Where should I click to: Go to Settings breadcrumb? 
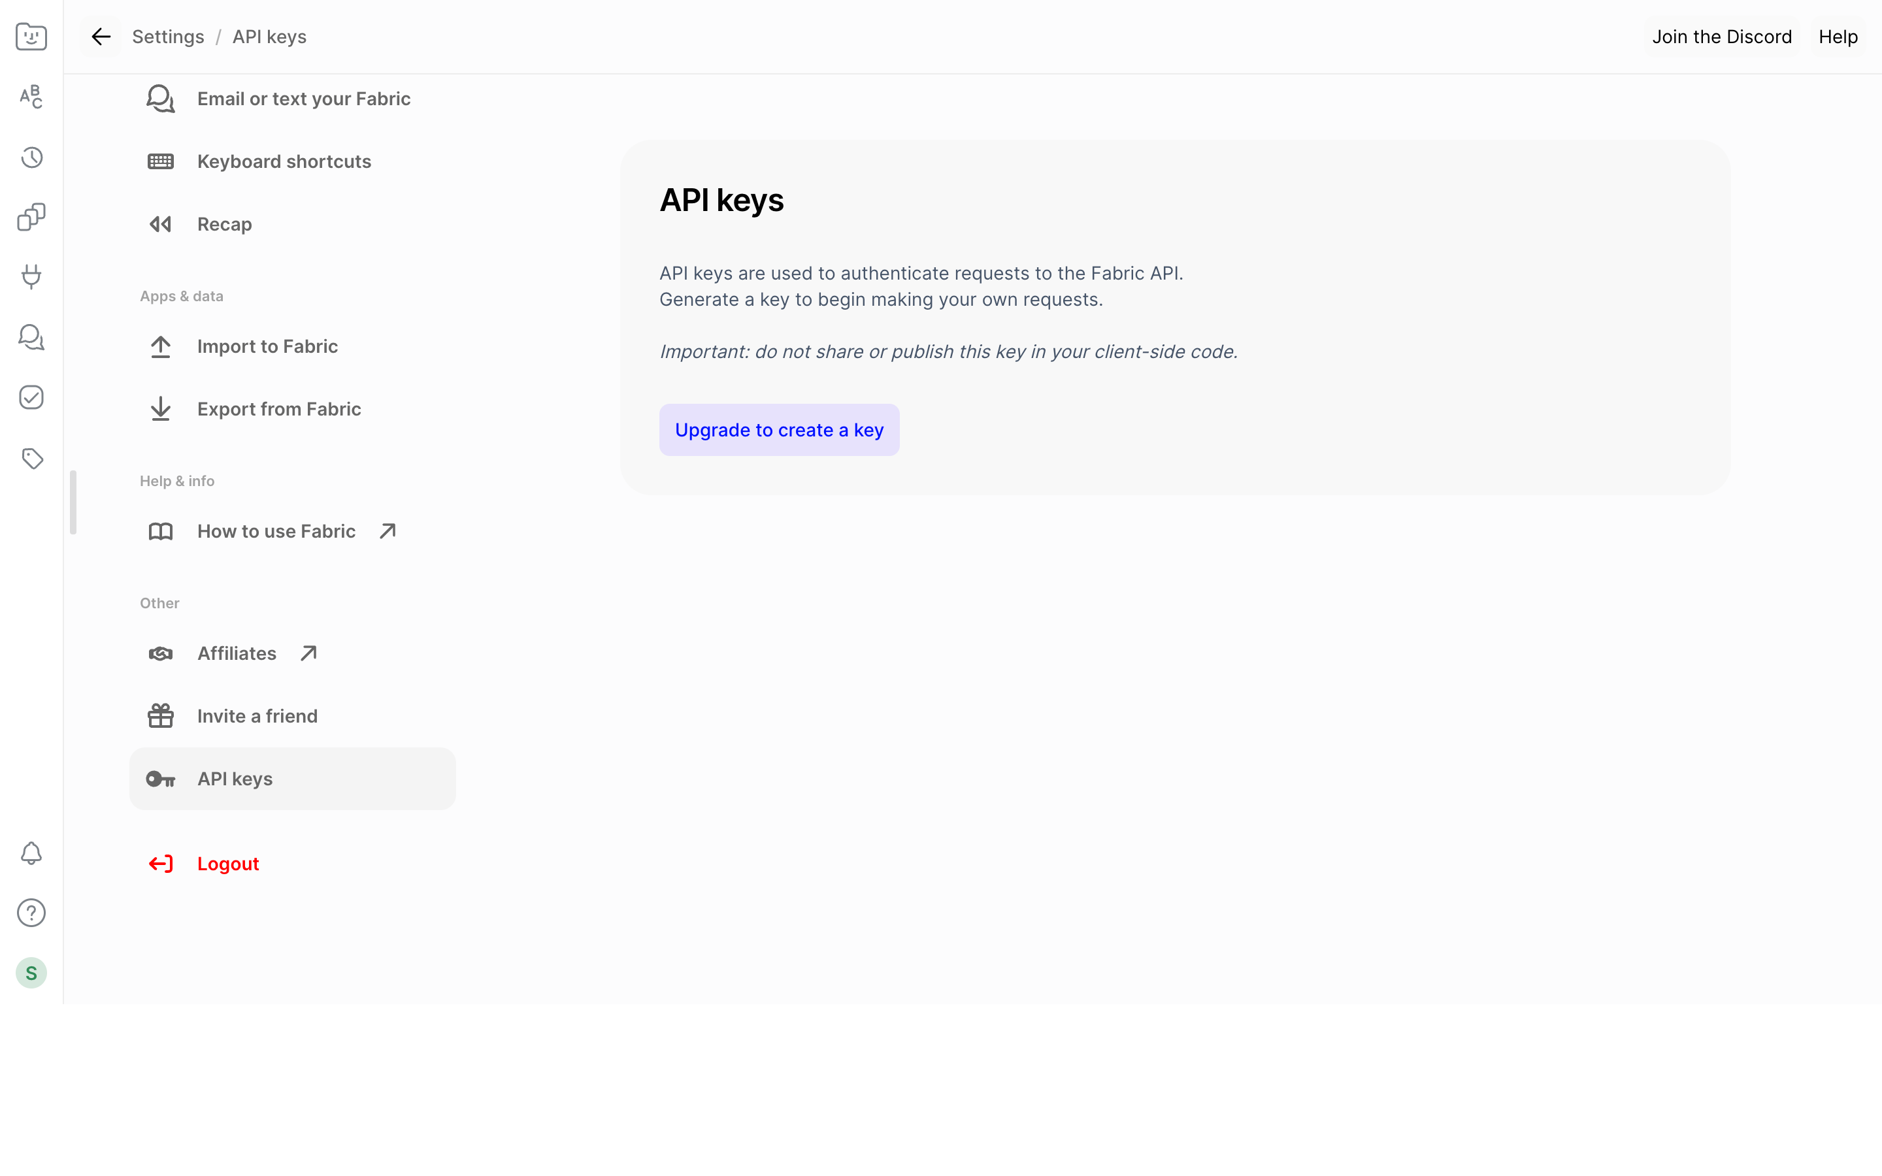click(x=168, y=37)
